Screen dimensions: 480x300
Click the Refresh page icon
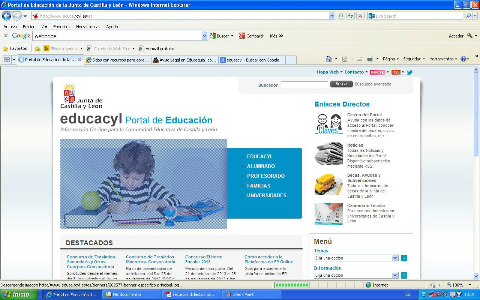tap(351, 16)
